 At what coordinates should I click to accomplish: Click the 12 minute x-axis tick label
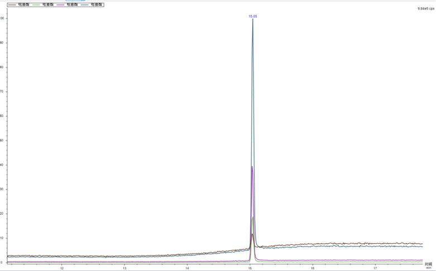click(x=62, y=268)
